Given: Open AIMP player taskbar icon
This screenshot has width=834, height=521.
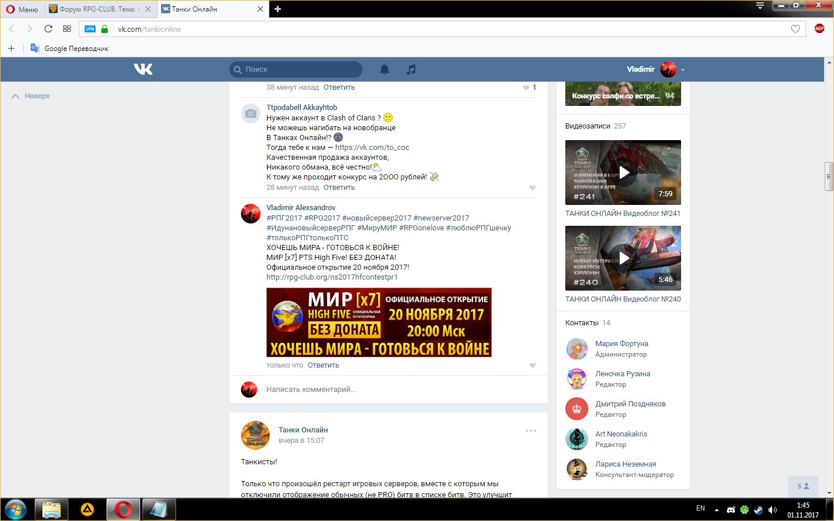Looking at the screenshot, I should point(87,509).
